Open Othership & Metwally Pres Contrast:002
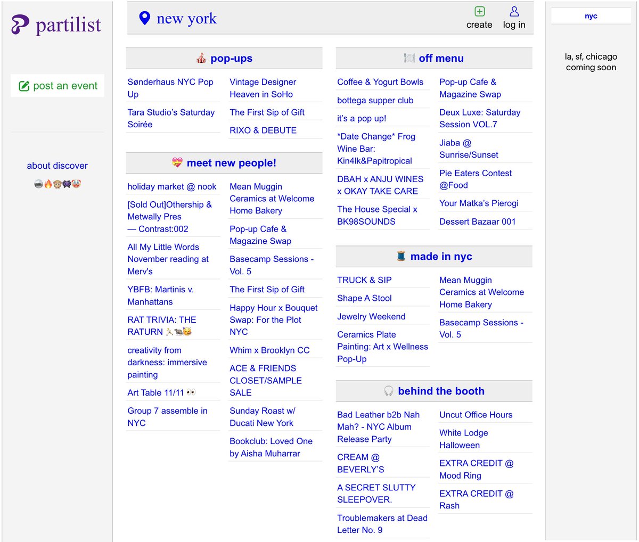 point(169,217)
